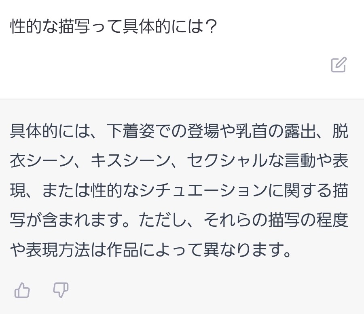
Task: Click the final reply line starting 'や表現方法は'
Action: click(x=150, y=249)
